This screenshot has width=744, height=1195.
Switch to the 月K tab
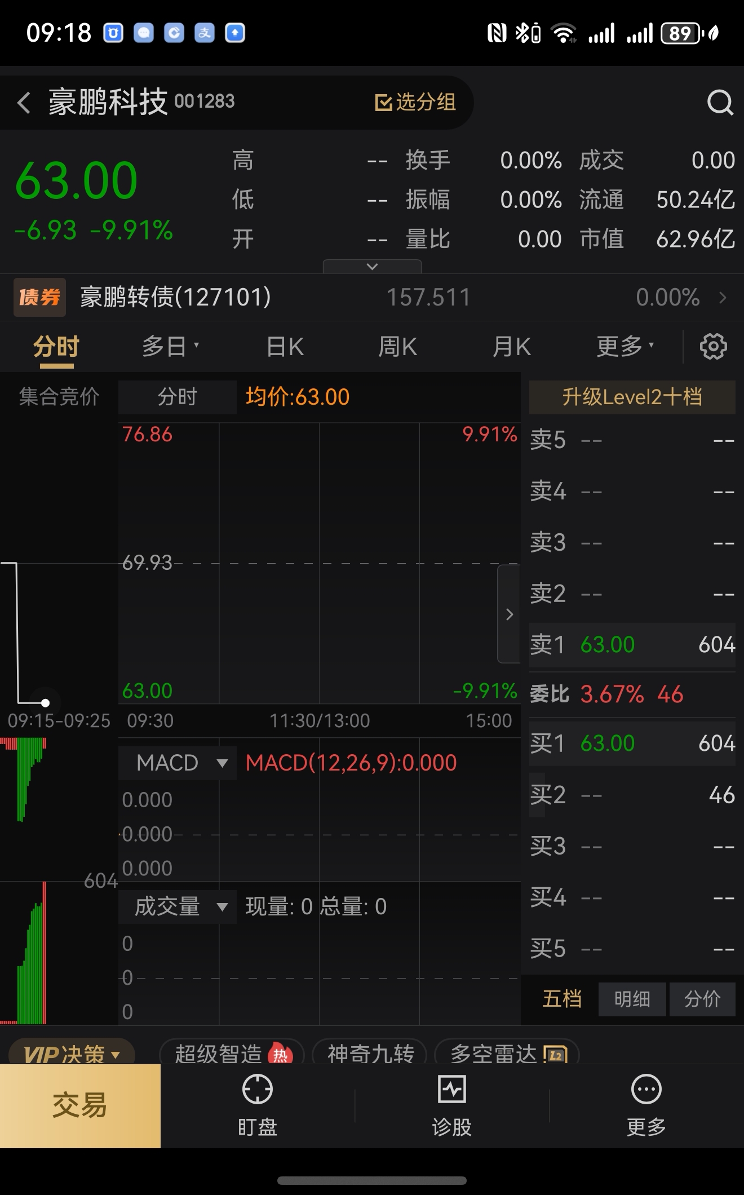pyautogui.click(x=511, y=346)
